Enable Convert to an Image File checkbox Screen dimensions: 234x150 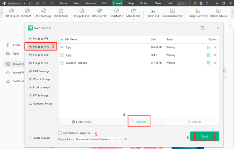click(x=60, y=133)
